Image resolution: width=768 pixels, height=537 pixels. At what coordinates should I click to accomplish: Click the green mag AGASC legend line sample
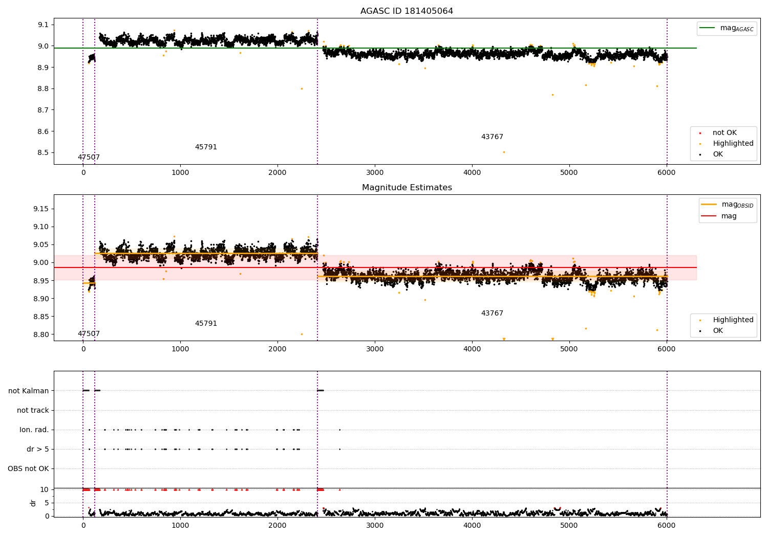707,28
